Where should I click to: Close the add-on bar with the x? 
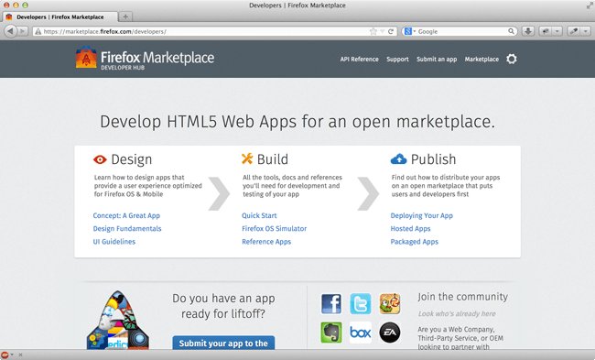pyautogui.click(x=20, y=355)
